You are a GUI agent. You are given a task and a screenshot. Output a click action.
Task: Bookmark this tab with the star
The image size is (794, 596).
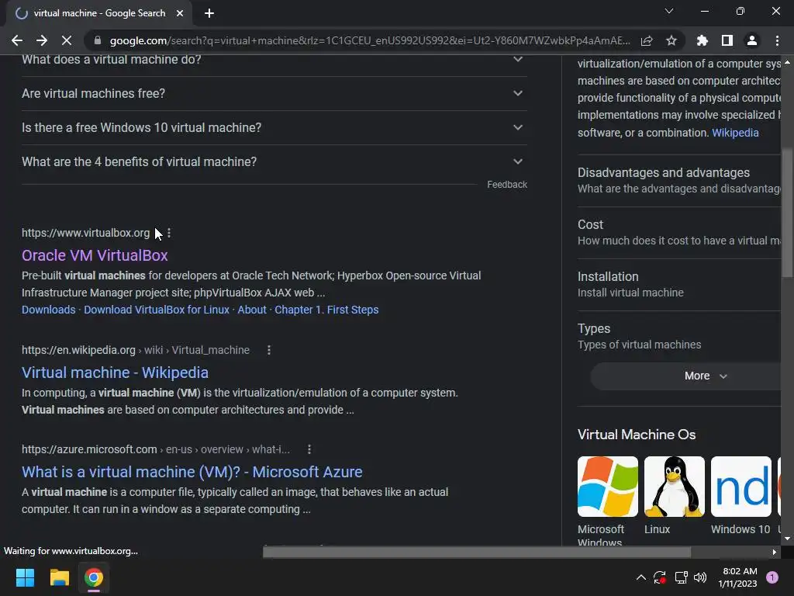click(671, 40)
